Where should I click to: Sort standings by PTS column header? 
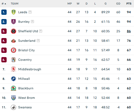(x=129, y=4)
